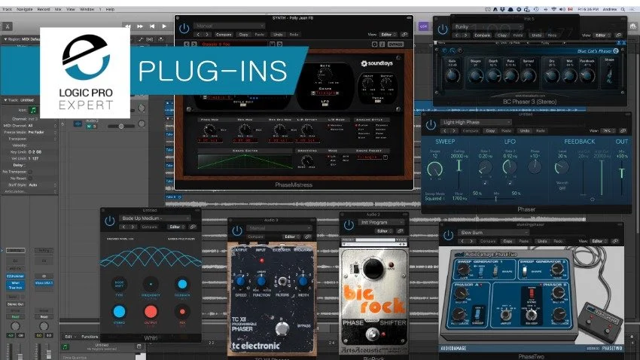640x360 pixels.
Task: Select next preset arrow in PhaseMistress header
Action: point(207,35)
